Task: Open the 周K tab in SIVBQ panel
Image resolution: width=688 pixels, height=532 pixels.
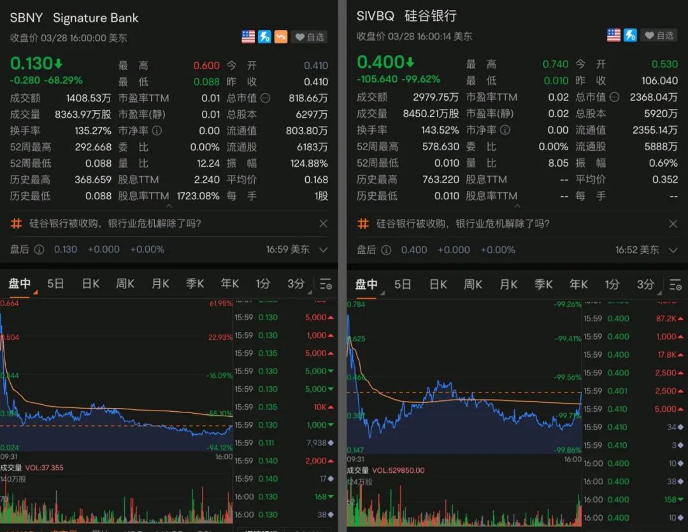Action: [473, 284]
